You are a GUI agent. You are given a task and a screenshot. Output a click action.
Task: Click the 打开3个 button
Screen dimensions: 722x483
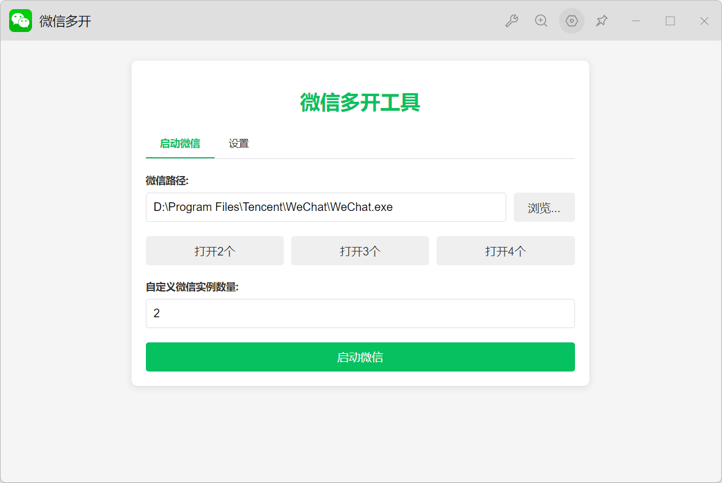[360, 251]
